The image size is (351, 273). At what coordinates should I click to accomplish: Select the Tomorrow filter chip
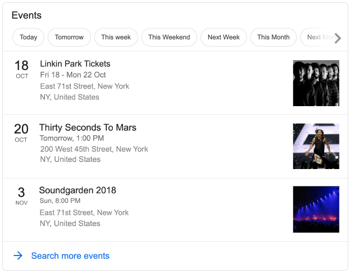(x=70, y=37)
